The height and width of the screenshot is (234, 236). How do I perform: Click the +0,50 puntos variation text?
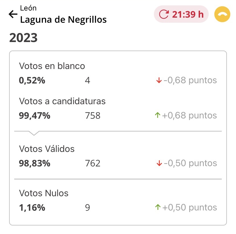pos(190,208)
